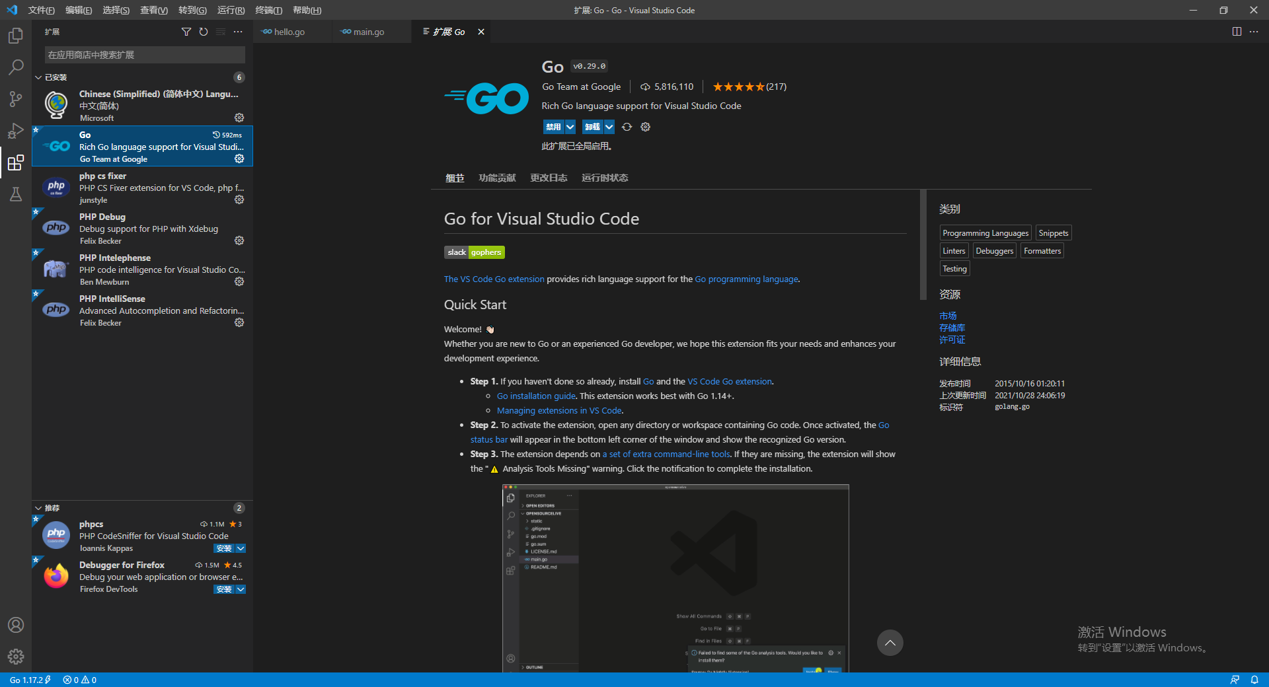Open the Feature Contributions tab
The width and height of the screenshot is (1269, 687).
click(x=497, y=178)
